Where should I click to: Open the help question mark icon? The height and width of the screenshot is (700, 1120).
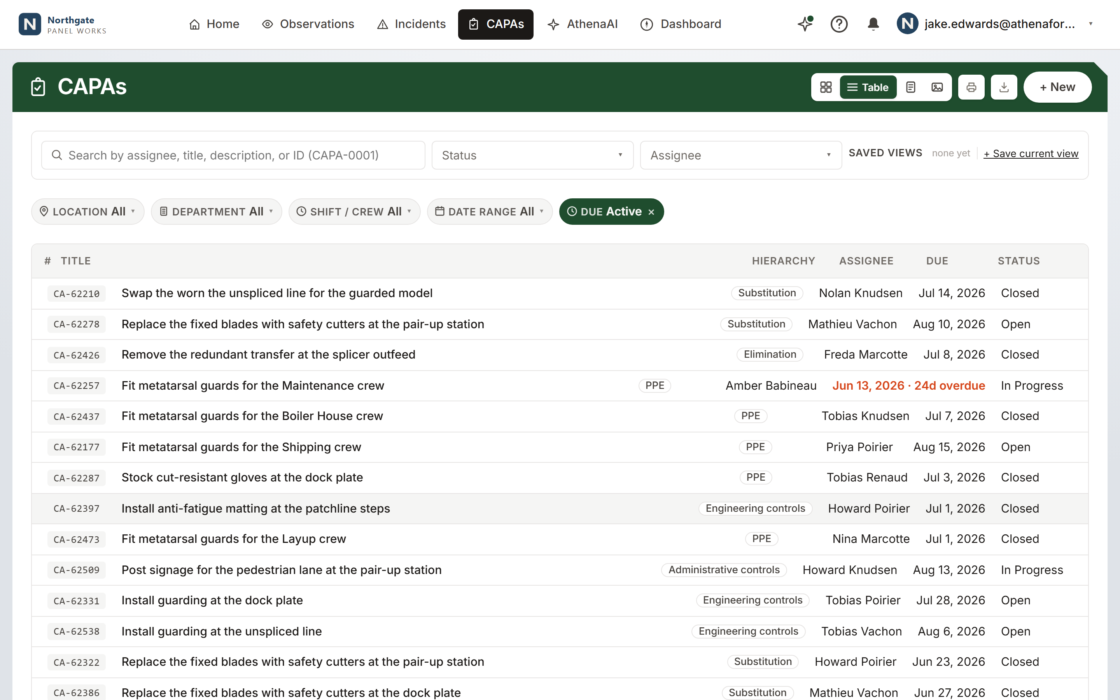838,24
